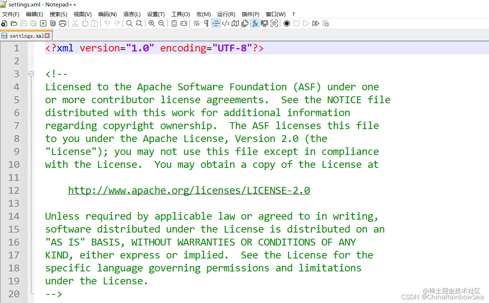Toggle file monitoring eye icon
This screenshot has width=489, height=303.
point(274,23)
